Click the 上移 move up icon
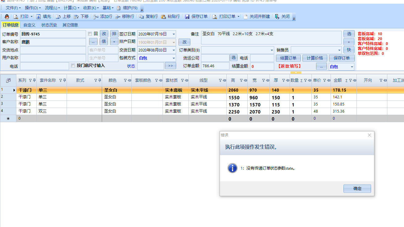Viewport: 404px width, 227px height. coord(58,17)
